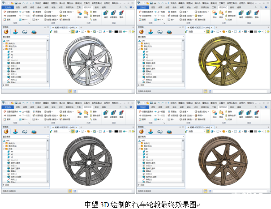Screen dimensions: 271x209
Task: Click the black color swatch in the silver wheel view toolbar
Action: (x=116, y=32)
